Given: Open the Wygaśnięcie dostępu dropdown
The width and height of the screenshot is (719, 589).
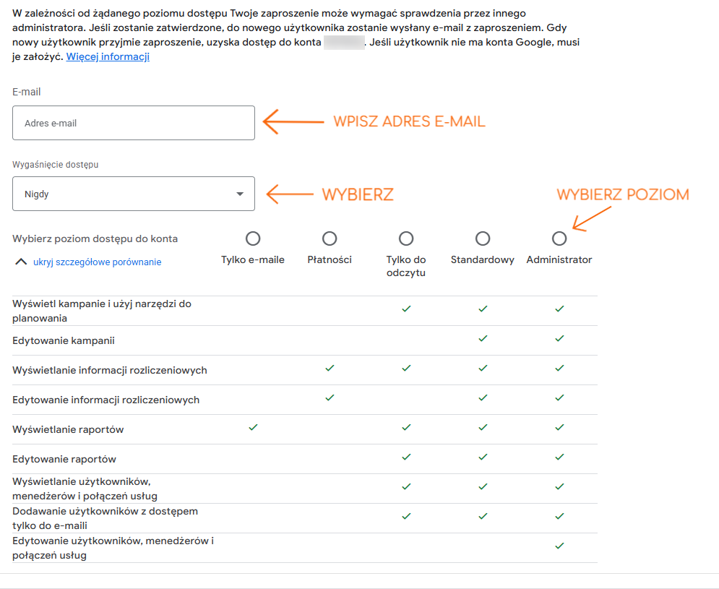Looking at the screenshot, I should click(134, 194).
